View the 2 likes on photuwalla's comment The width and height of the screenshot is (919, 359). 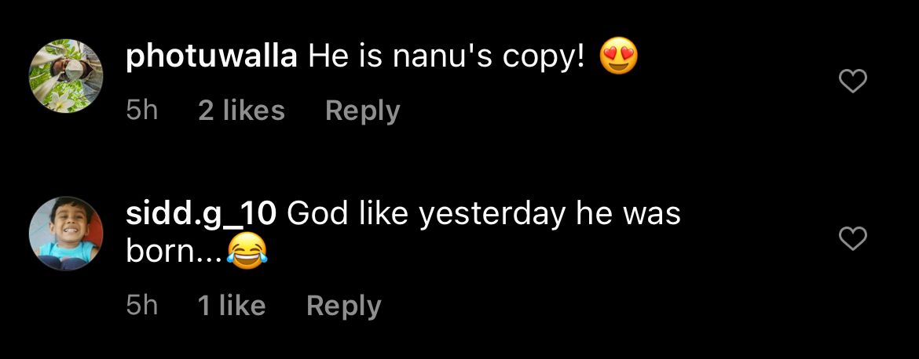[x=241, y=111]
